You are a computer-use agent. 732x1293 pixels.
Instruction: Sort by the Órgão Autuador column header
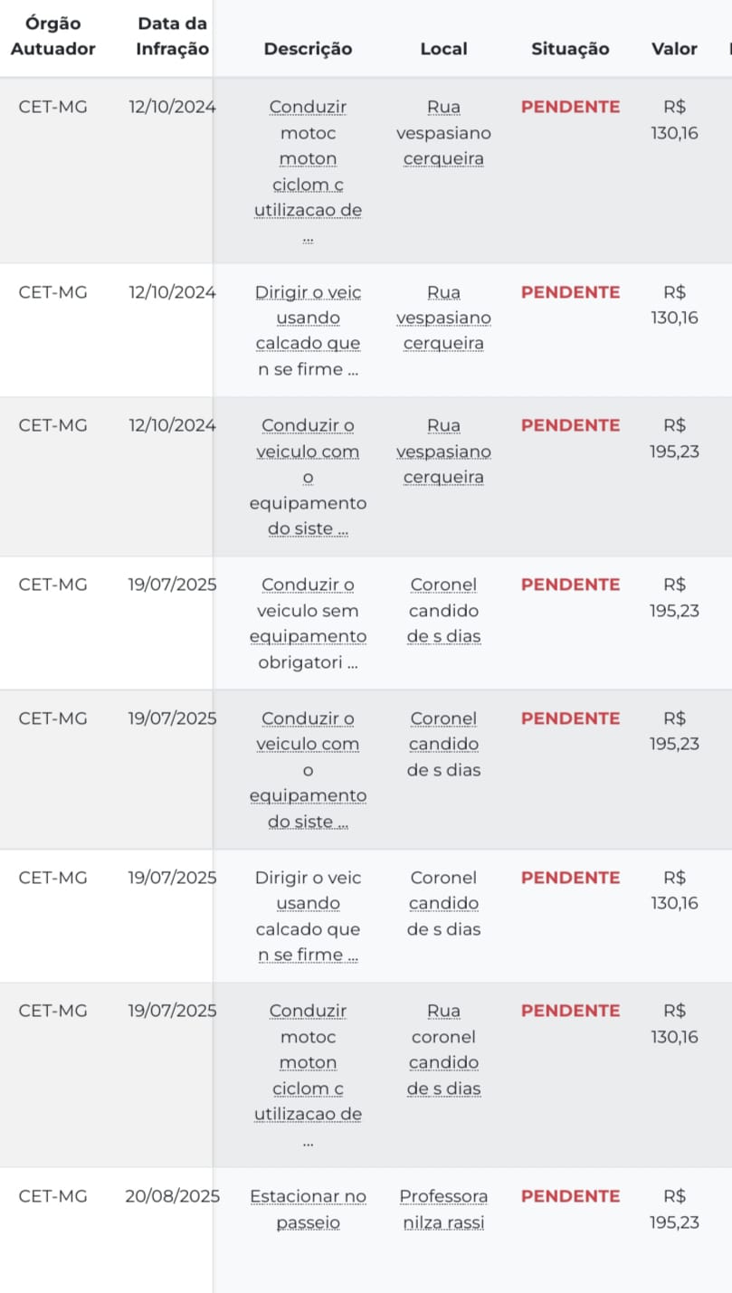(52, 36)
